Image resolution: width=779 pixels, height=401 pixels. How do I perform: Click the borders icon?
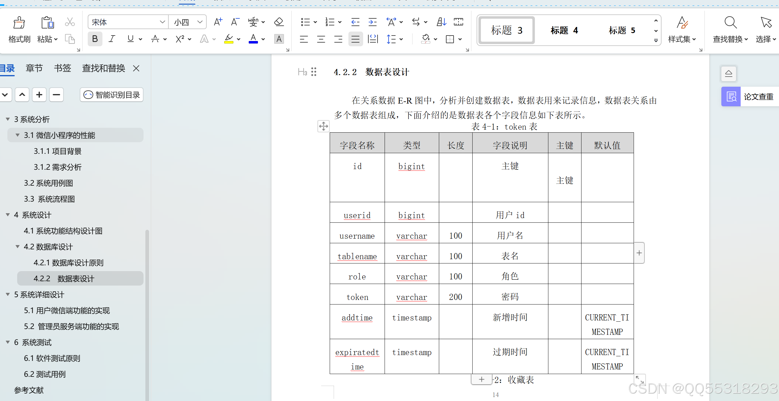pos(450,39)
